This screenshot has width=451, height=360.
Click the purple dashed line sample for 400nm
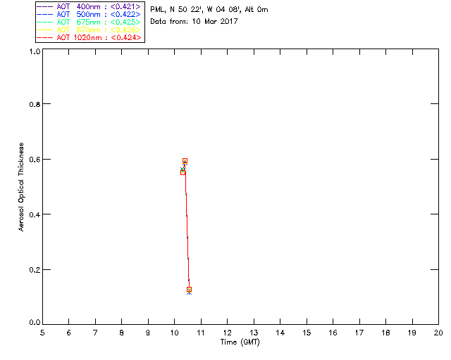click(45, 6)
